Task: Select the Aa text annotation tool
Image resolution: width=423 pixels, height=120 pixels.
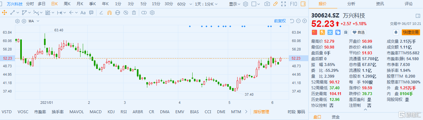Action: [83, 13]
